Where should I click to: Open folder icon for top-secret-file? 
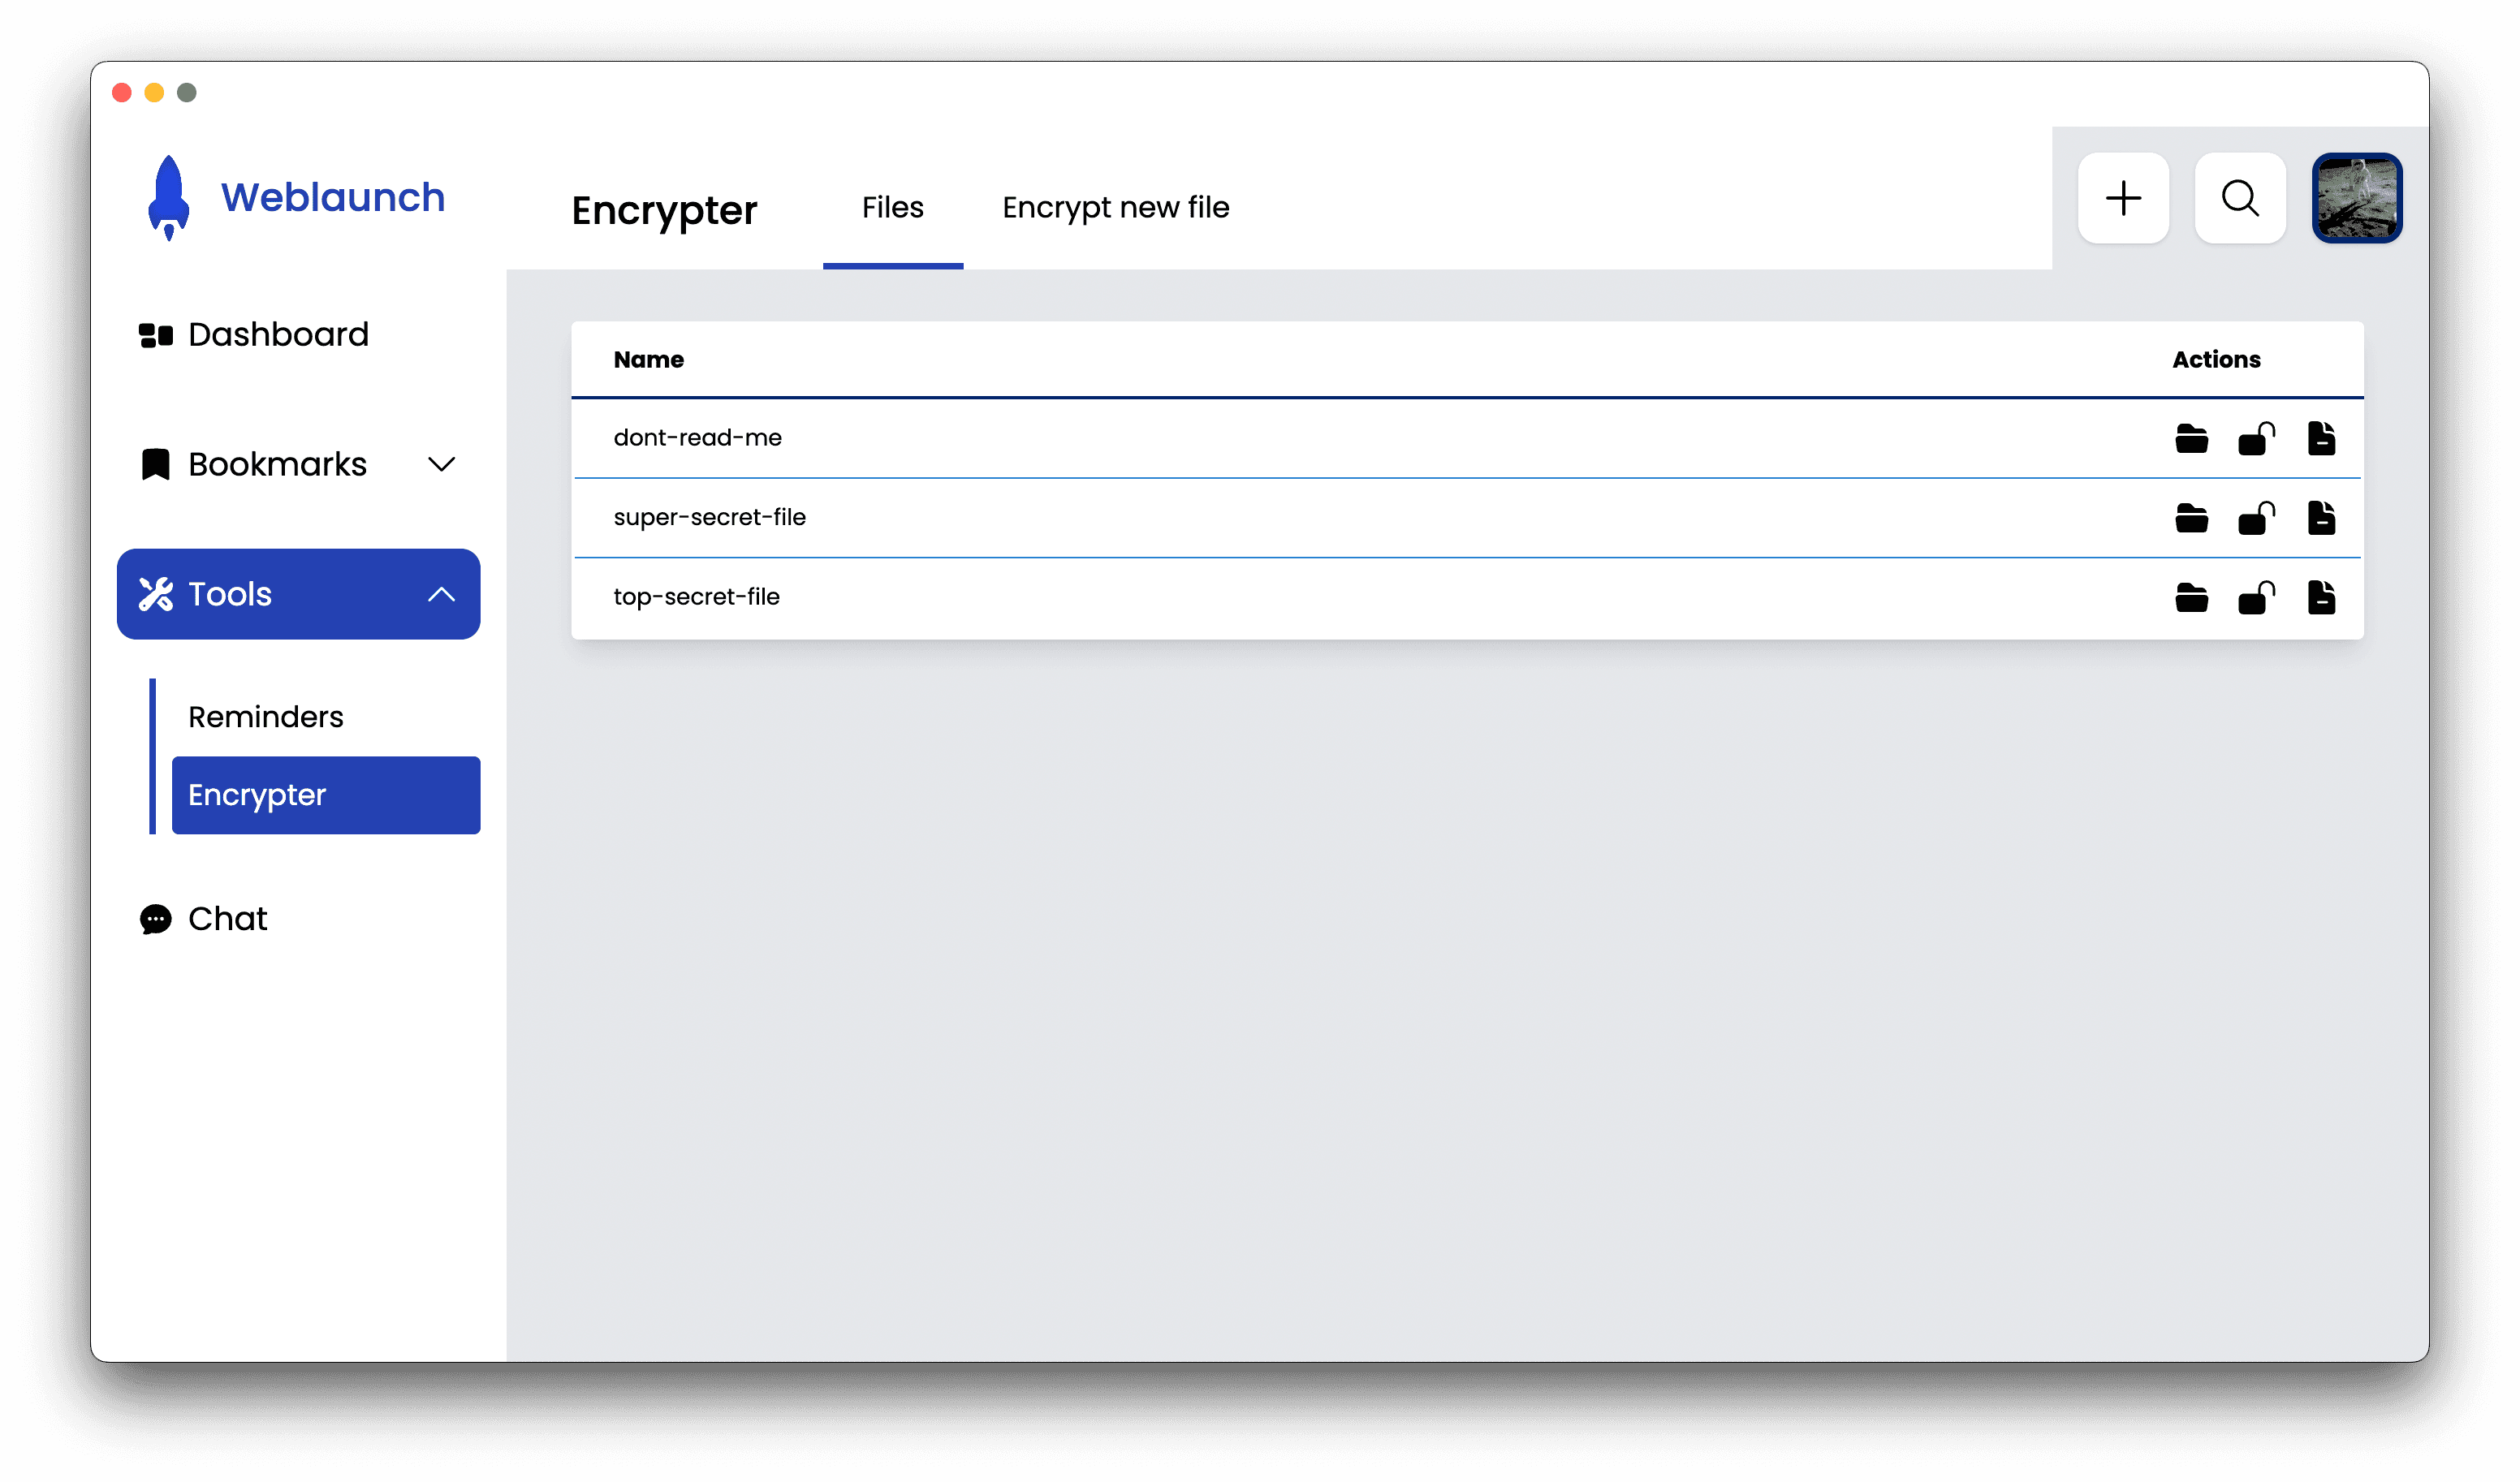pyautogui.click(x=2191, y=597)
